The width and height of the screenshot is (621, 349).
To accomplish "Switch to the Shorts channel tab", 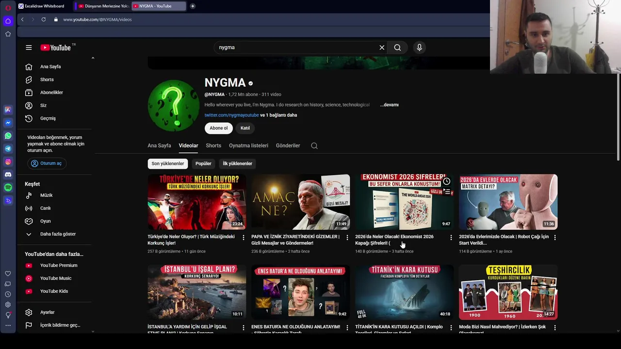I will pos(213,146).
